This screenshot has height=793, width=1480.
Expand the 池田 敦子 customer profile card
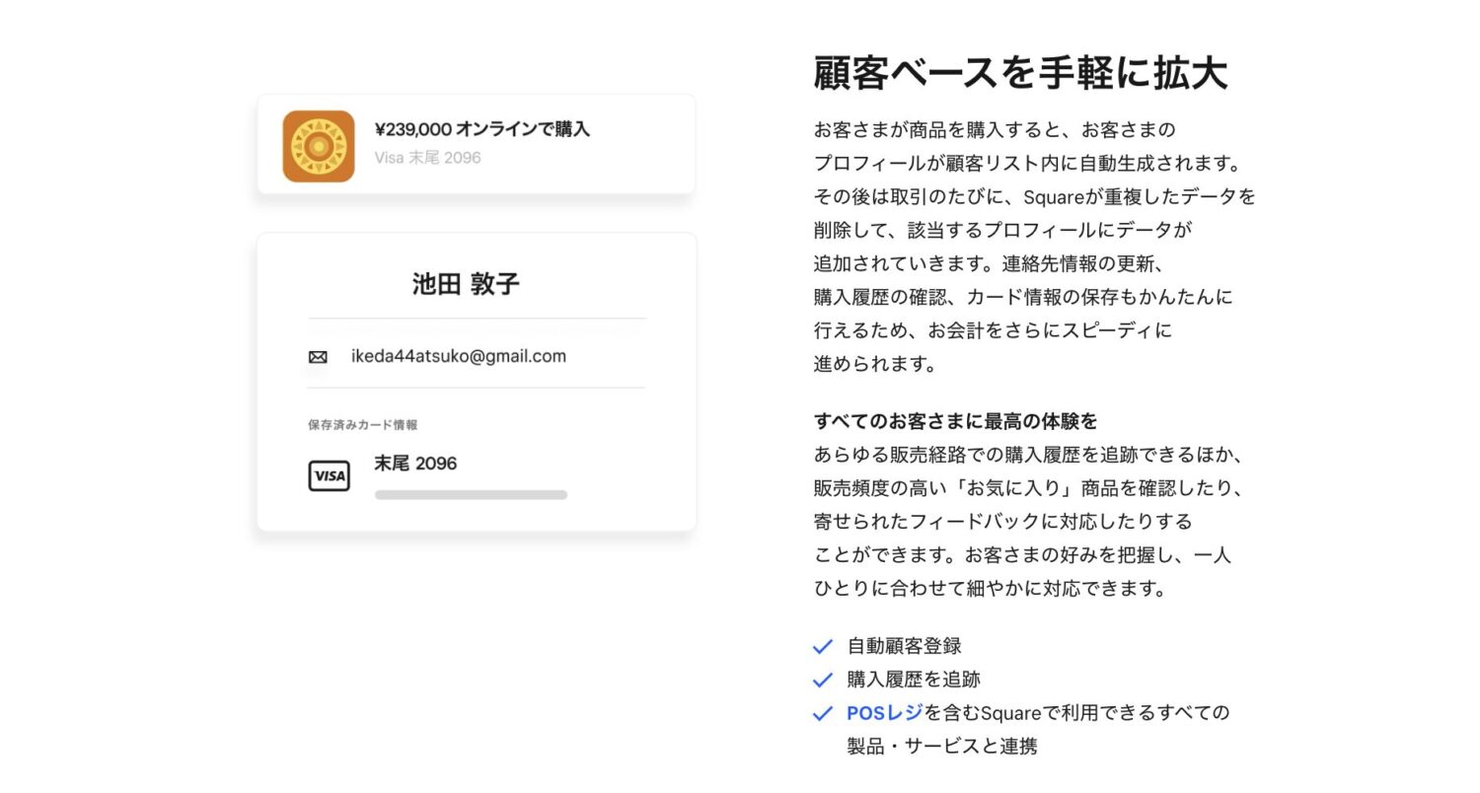pos(476,380)
